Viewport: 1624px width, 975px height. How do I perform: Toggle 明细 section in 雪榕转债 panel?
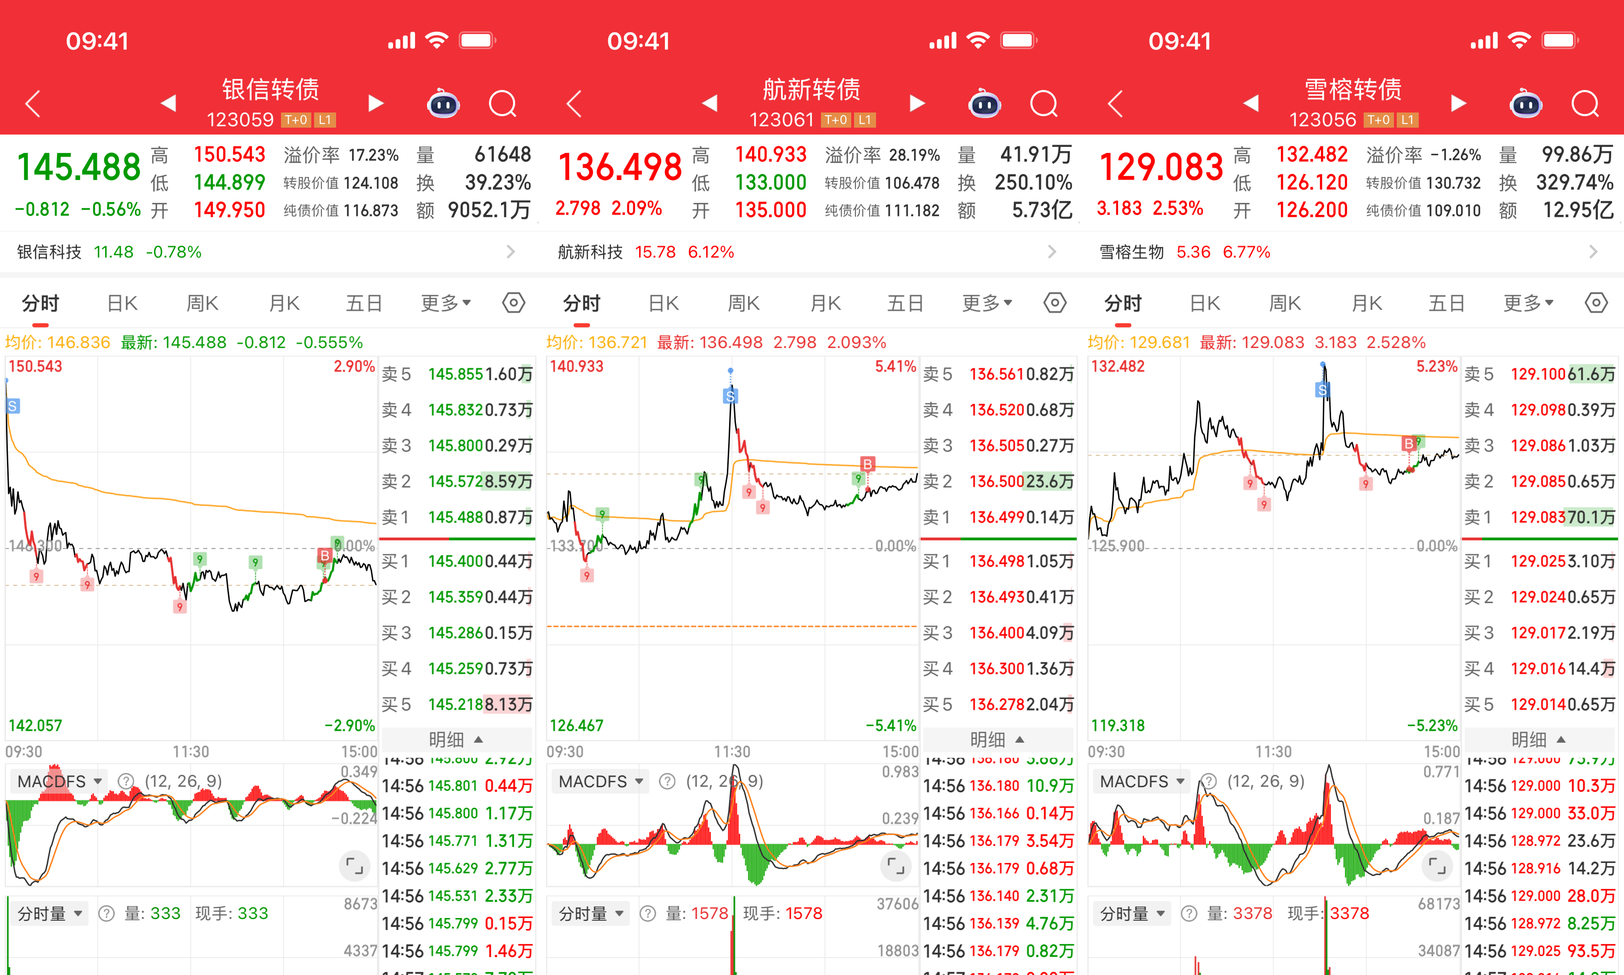pyautogui.click(x=1539, y=740)
